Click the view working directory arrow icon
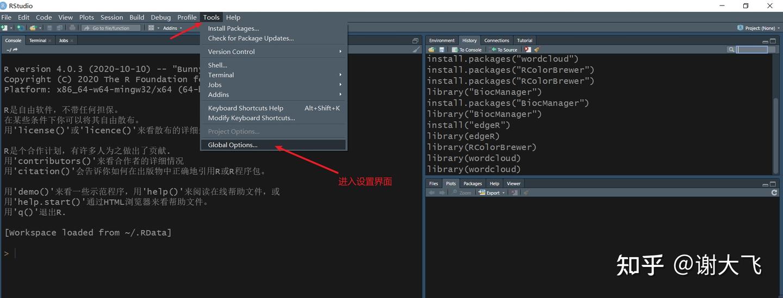Screen dimensions: 783x298 click(15, 49)
